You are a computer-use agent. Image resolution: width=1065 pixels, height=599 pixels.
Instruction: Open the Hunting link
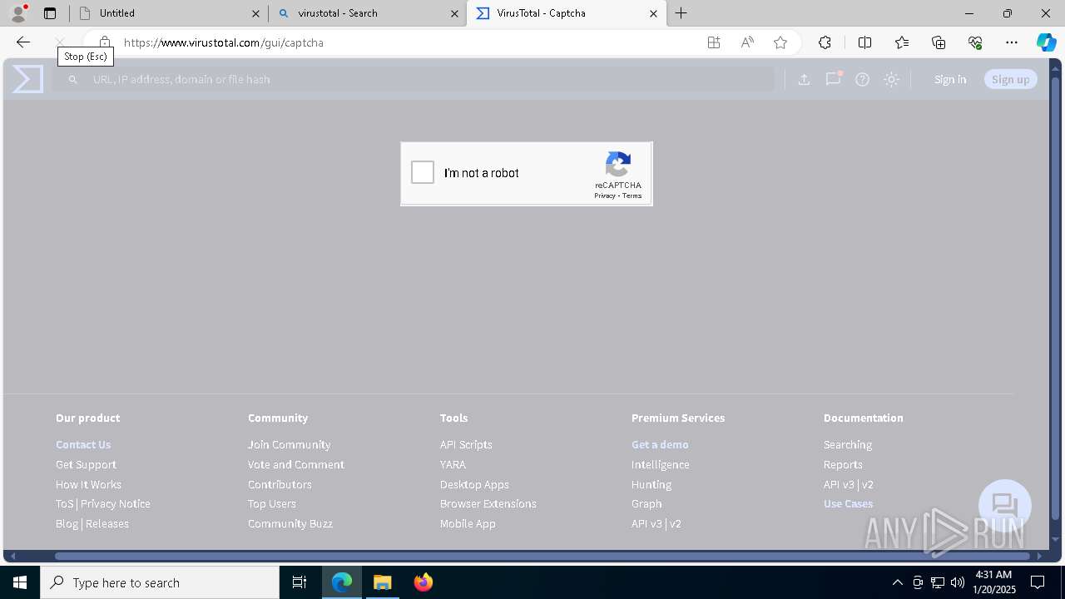pyautogui.click(x=651, y=484)
